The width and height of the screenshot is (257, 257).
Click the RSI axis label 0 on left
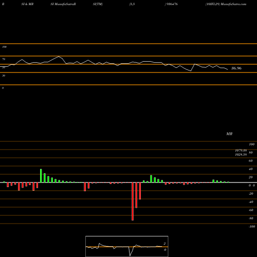coord(3,88)
